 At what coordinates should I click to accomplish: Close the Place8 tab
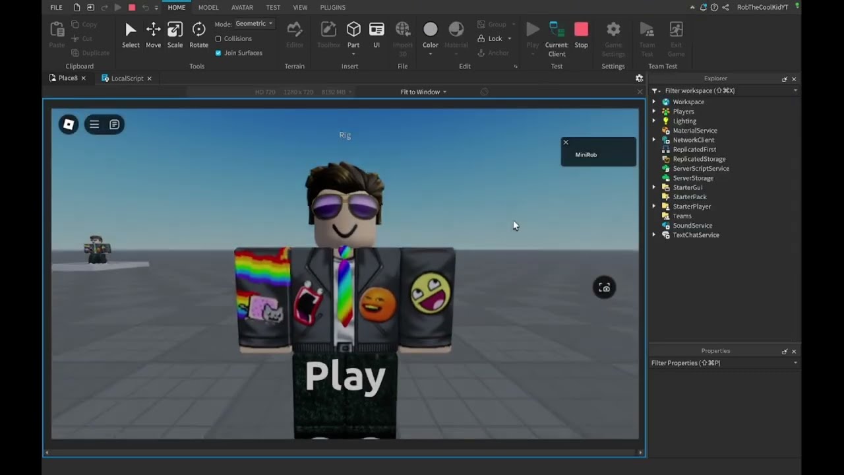click(x=83, y=78)
